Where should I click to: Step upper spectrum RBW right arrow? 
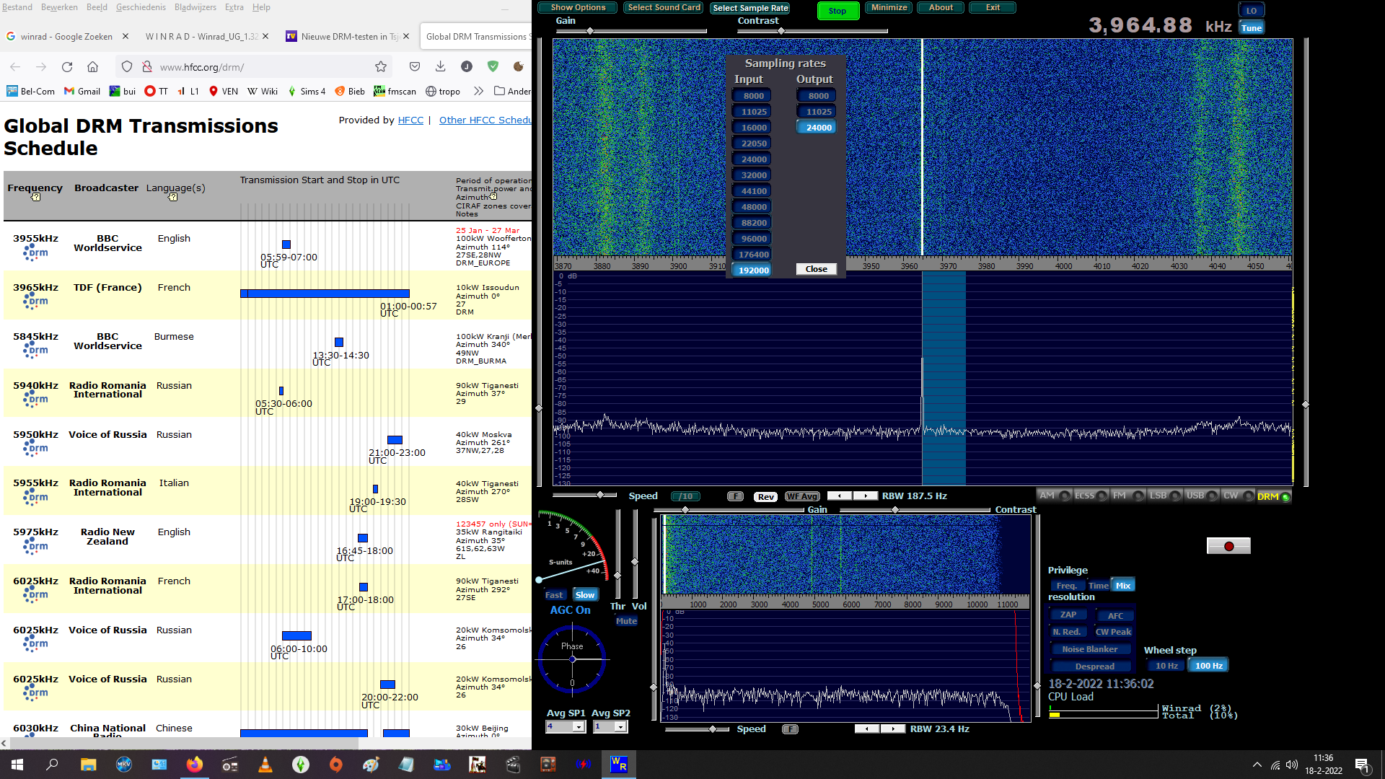click(866, 496)
